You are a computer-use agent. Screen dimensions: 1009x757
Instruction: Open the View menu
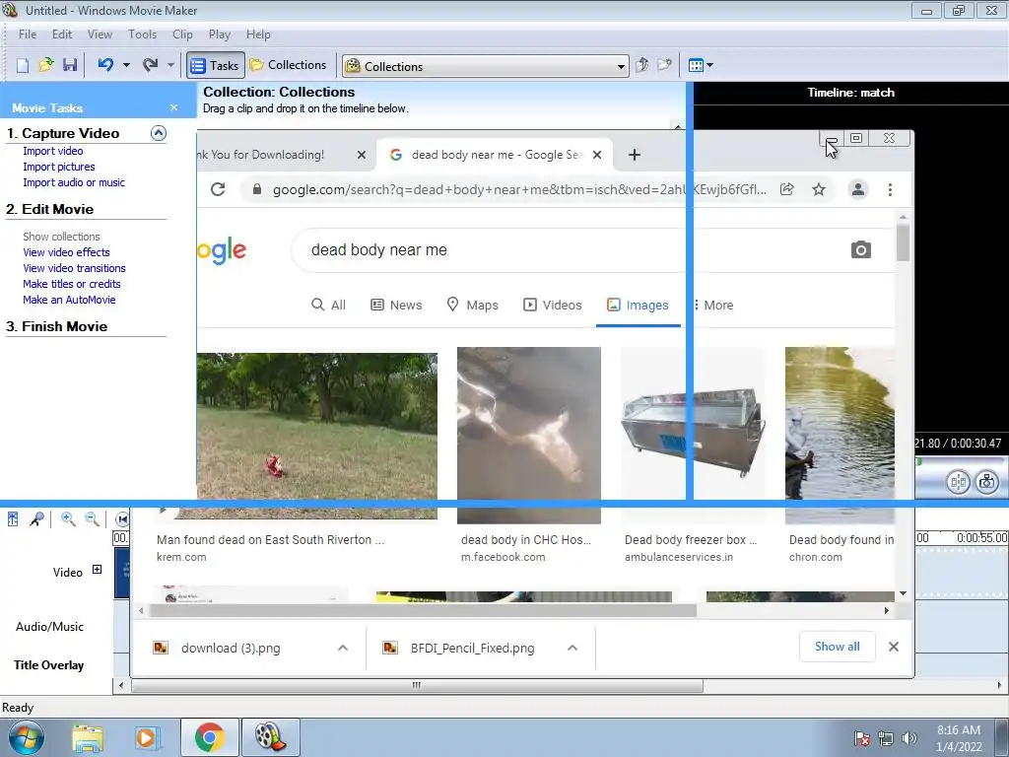tap(100, 34)
